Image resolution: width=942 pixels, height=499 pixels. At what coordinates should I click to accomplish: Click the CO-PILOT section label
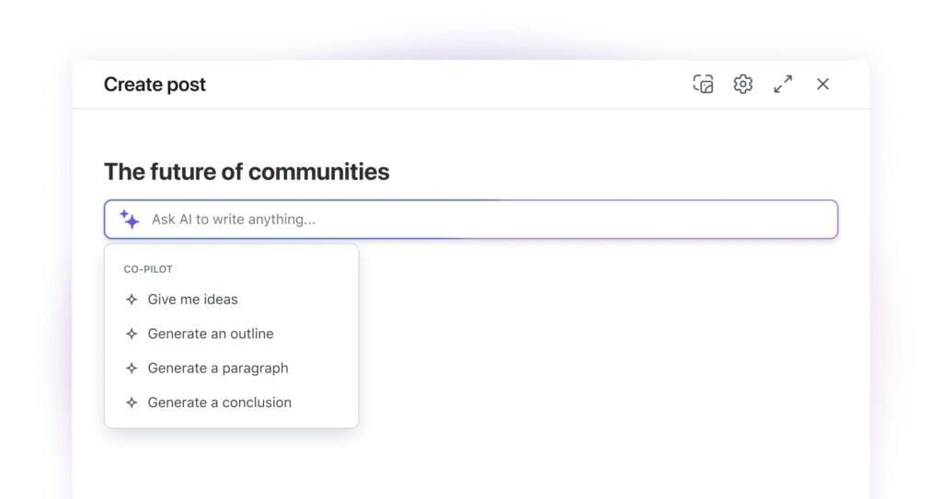point(148,269)
